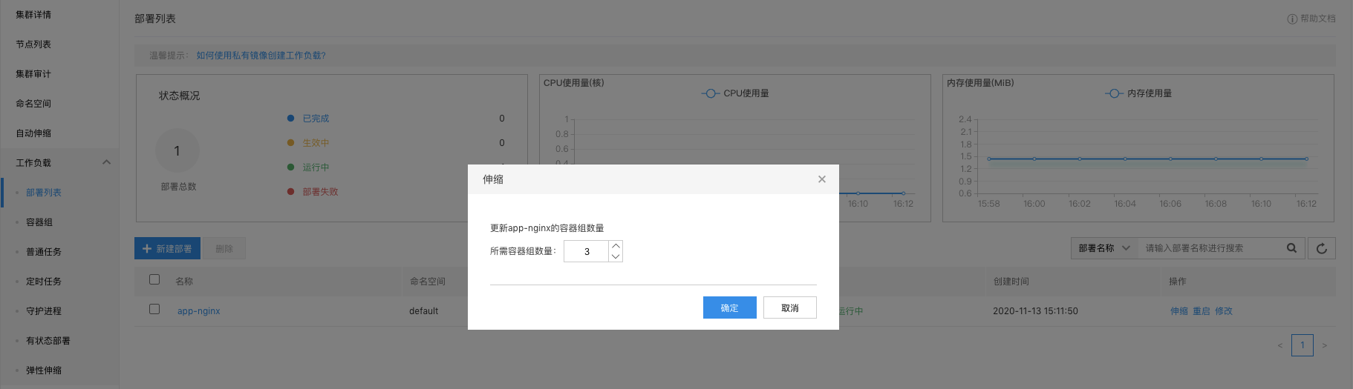This screenshot has width=1353, height=389.
Task: Click the creation time 2020-11-13 15:11:50
Action: click(1035, 311)
